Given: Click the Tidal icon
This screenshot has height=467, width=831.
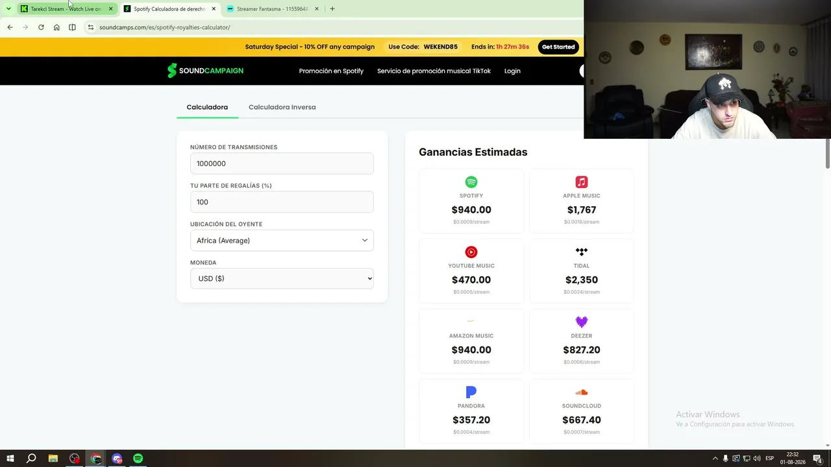Looking at the screenshot, I should pos(582,252).
